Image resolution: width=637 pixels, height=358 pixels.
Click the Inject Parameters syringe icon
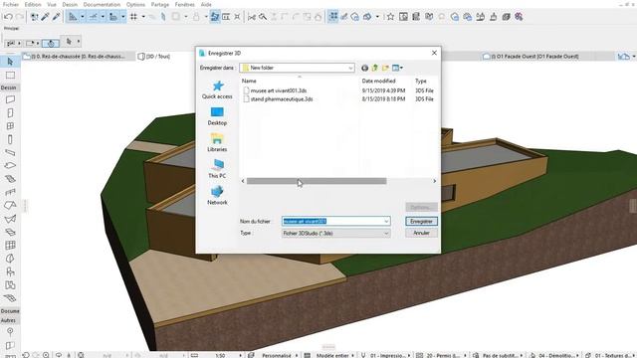[x=56, y=17]
